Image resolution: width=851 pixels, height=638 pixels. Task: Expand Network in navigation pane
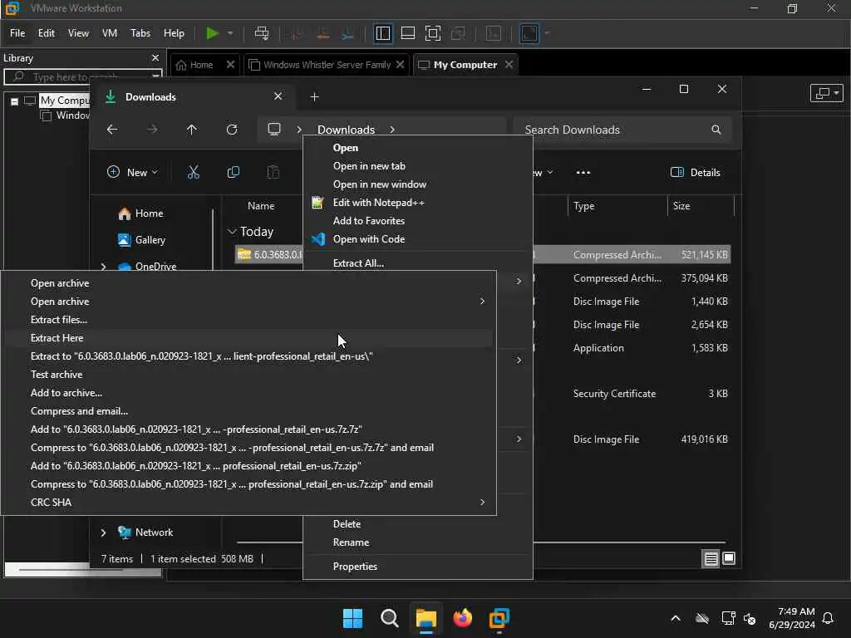103,532
